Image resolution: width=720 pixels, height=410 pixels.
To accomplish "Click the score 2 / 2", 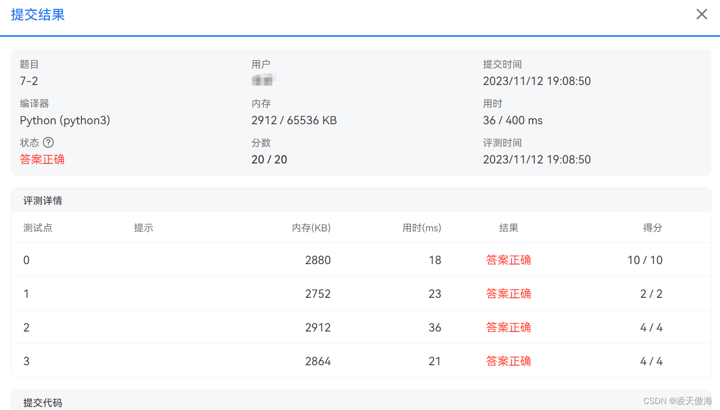I will pos(652,294).
